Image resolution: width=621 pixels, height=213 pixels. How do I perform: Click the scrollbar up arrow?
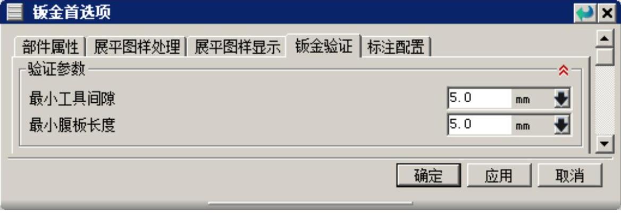pyautogui.click(x=605, y=39)
